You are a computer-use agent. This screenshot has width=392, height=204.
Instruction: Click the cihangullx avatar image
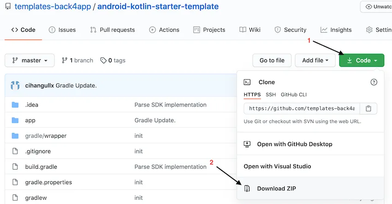tap(15, 85)
